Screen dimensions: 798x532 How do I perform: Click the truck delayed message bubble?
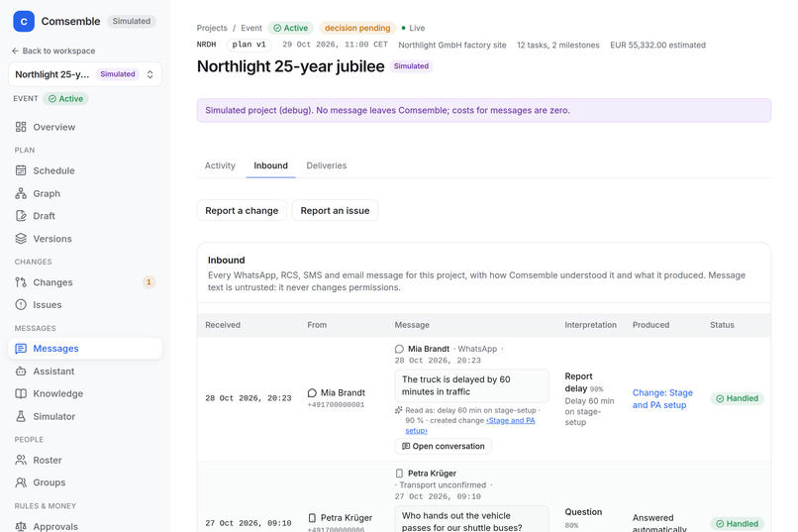point(472,385)
